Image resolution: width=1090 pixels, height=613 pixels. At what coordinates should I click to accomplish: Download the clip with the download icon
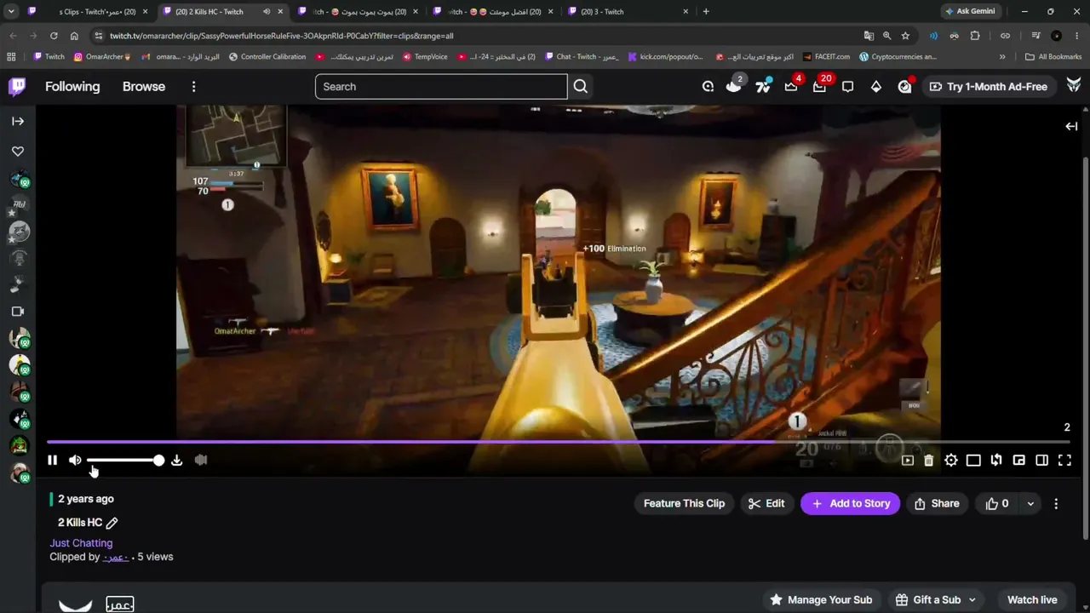point(176,460)
